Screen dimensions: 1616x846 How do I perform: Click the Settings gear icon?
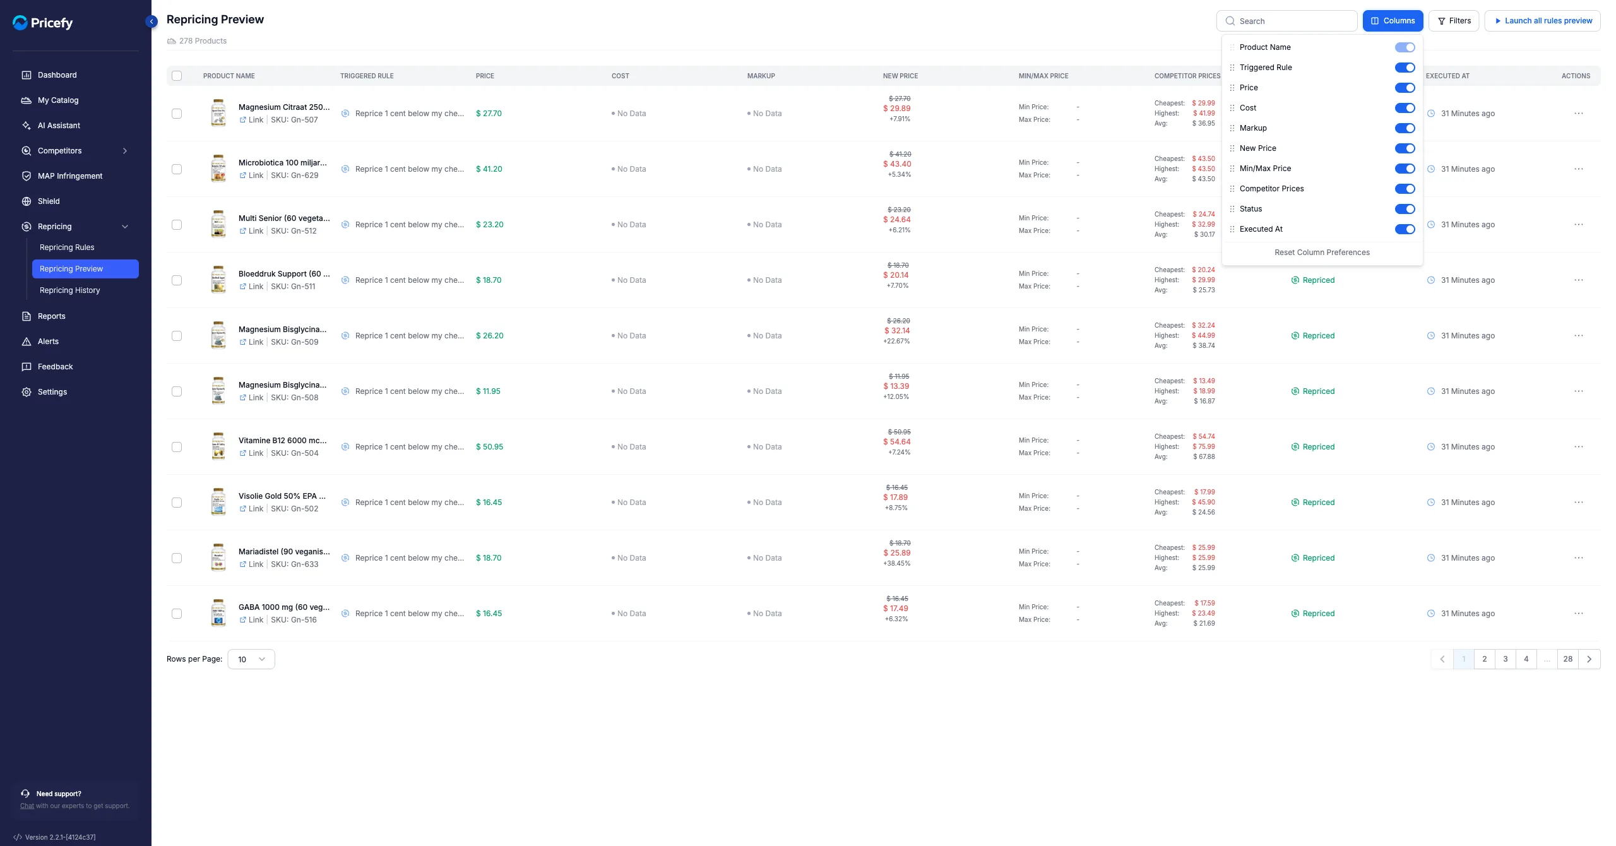[27, 392]
